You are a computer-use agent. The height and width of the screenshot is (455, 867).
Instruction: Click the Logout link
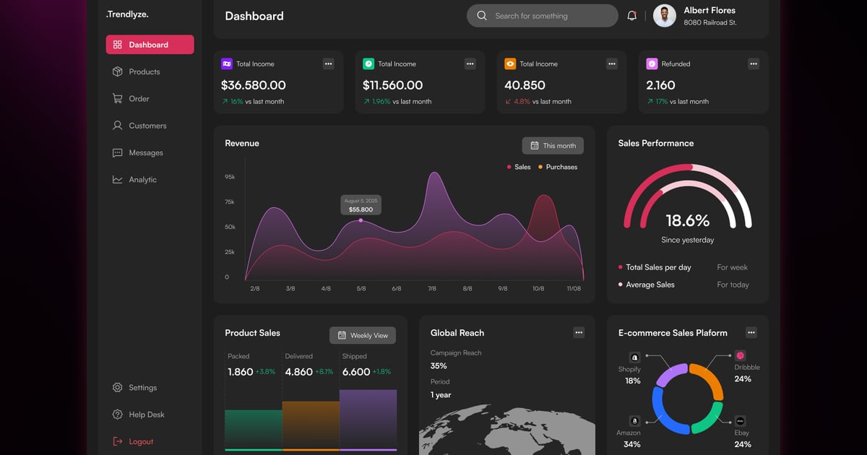pyautogui.click(x=141, y=441)
